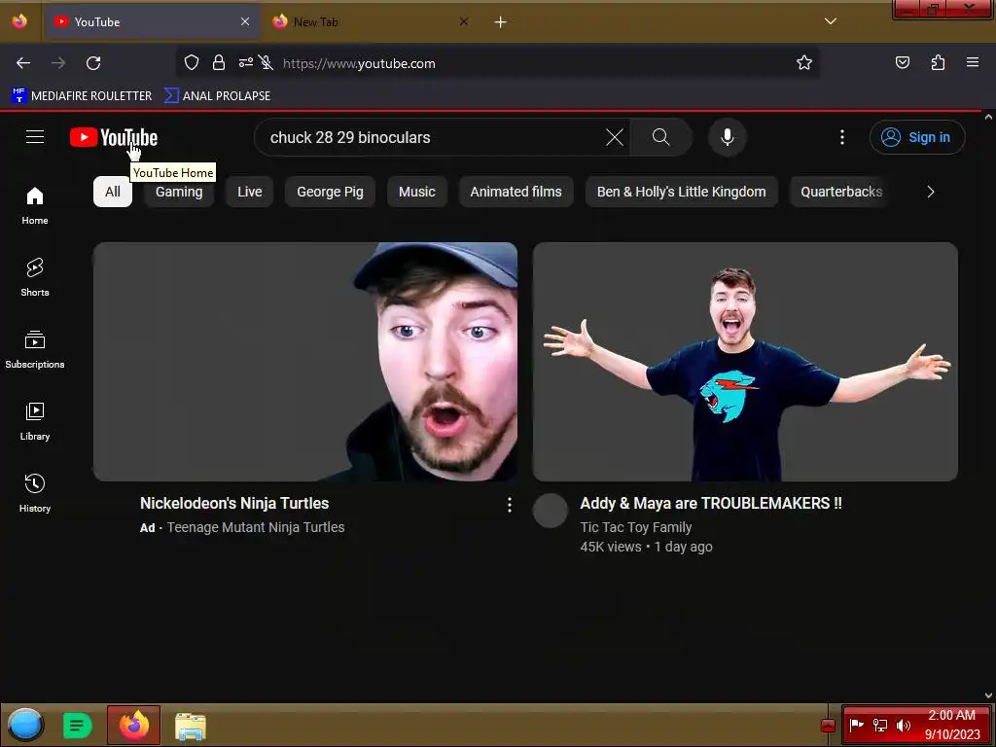Clear the search box with X
This screenshot has width=996, height=747.
(615, 137)
